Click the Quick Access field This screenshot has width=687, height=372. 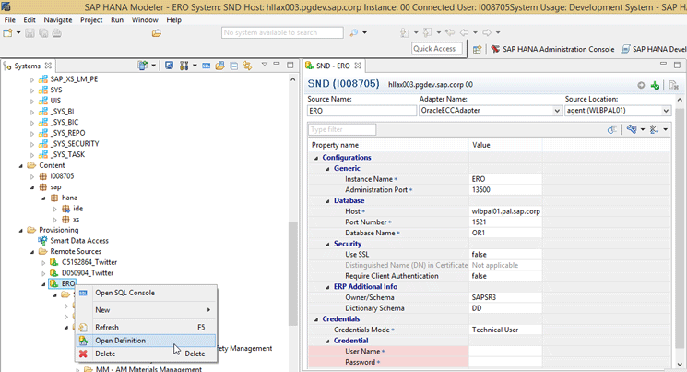[436, 49]
